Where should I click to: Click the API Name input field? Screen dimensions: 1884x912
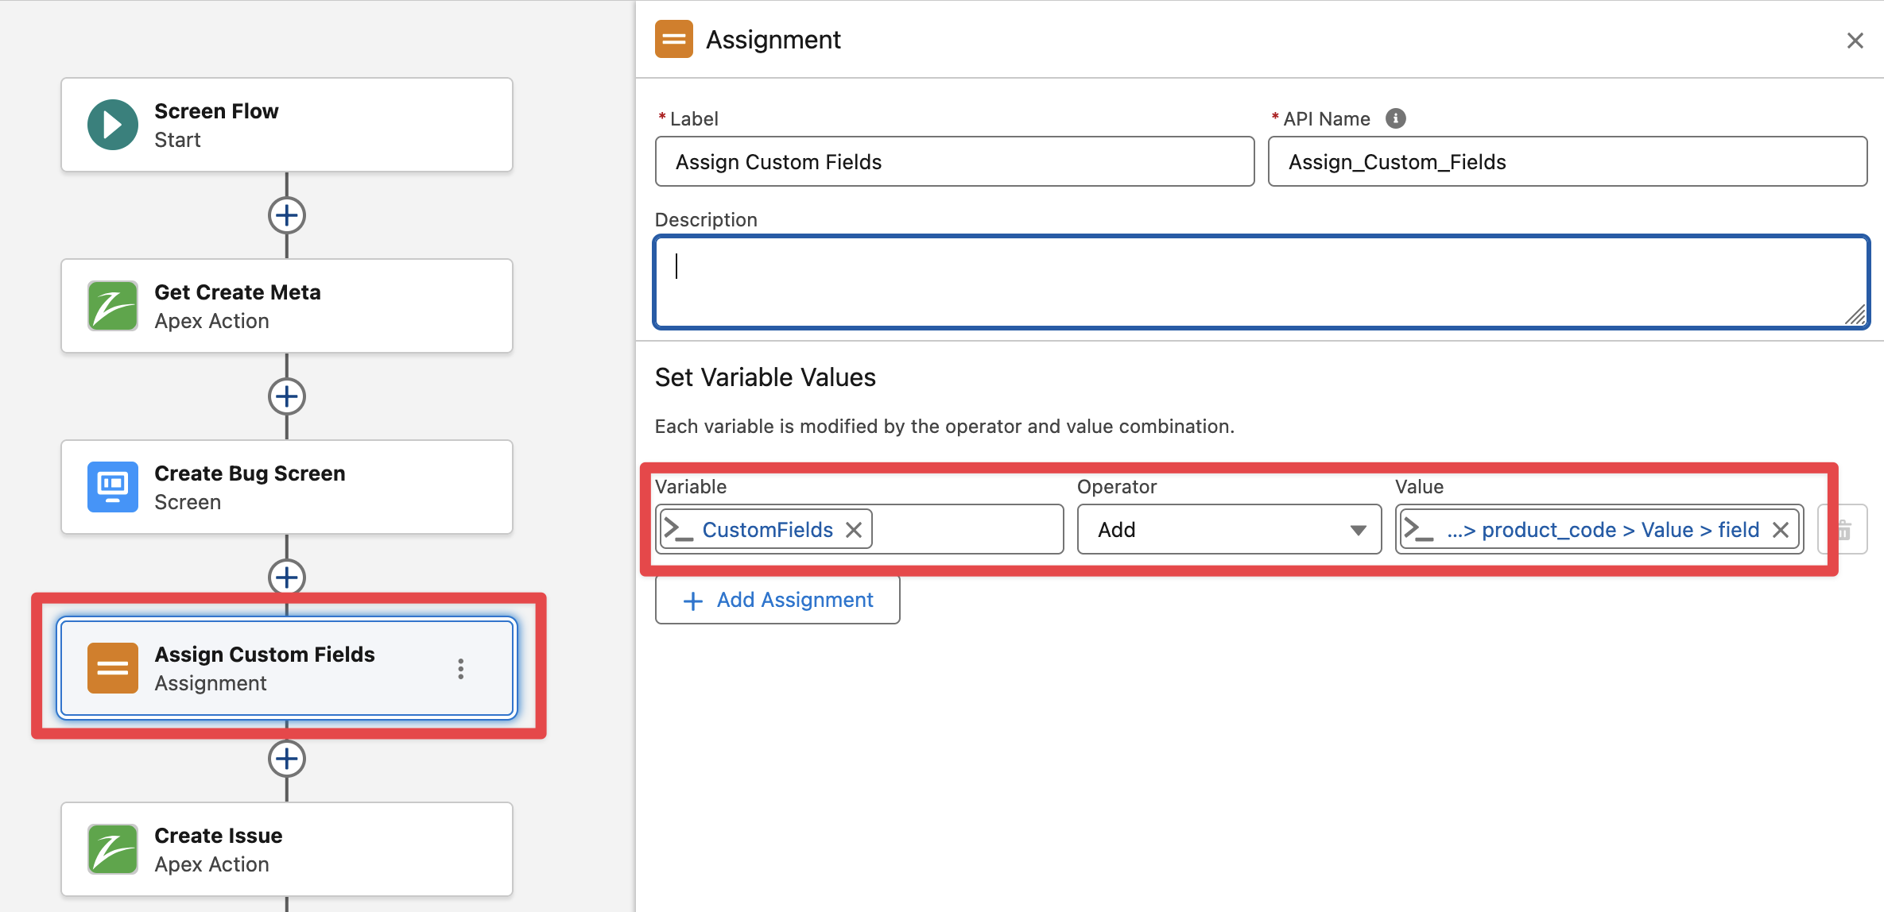1567,162
